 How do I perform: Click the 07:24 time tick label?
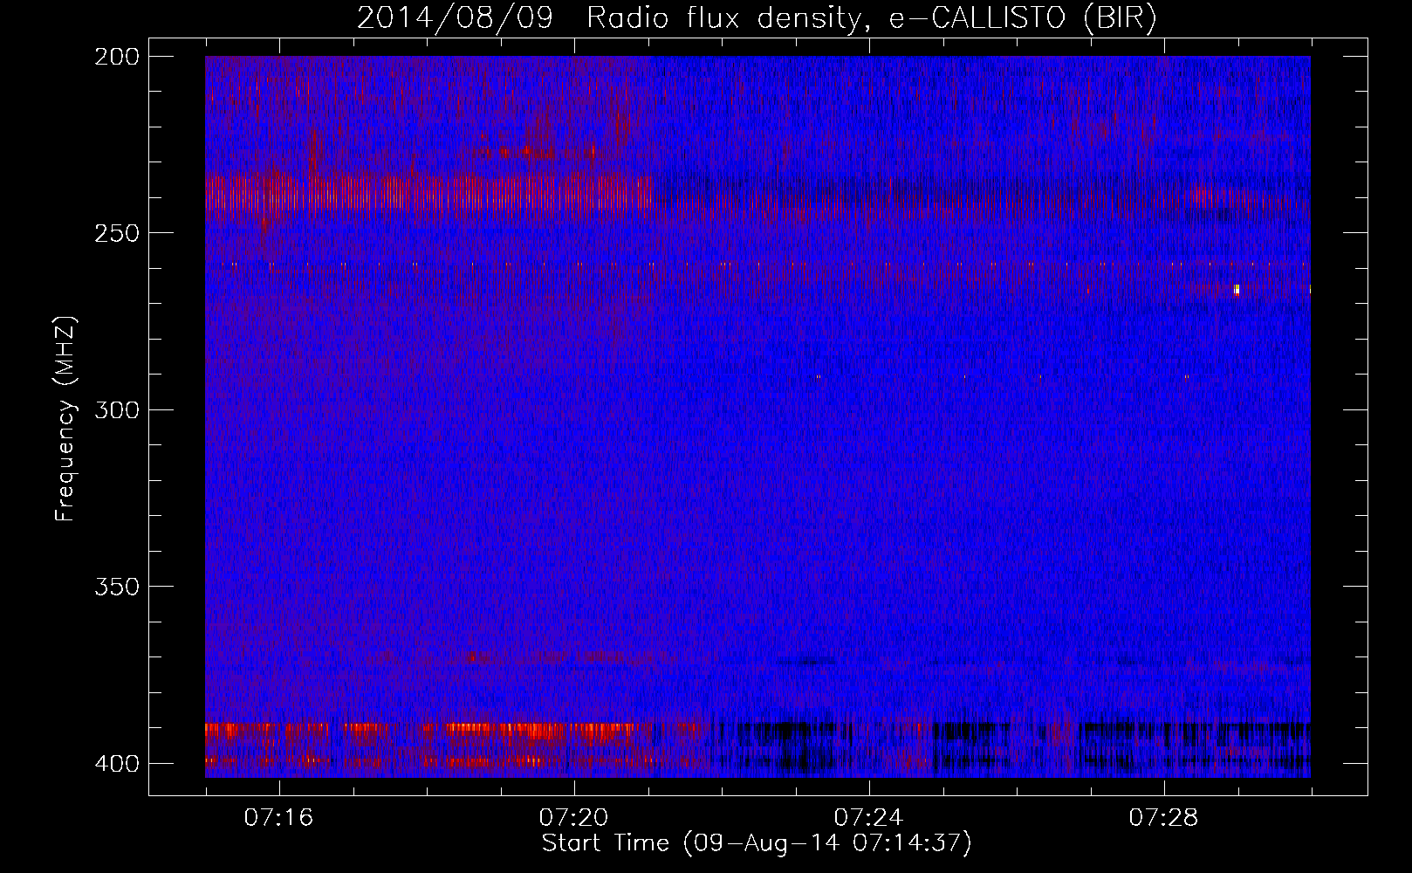click(869, 818)
